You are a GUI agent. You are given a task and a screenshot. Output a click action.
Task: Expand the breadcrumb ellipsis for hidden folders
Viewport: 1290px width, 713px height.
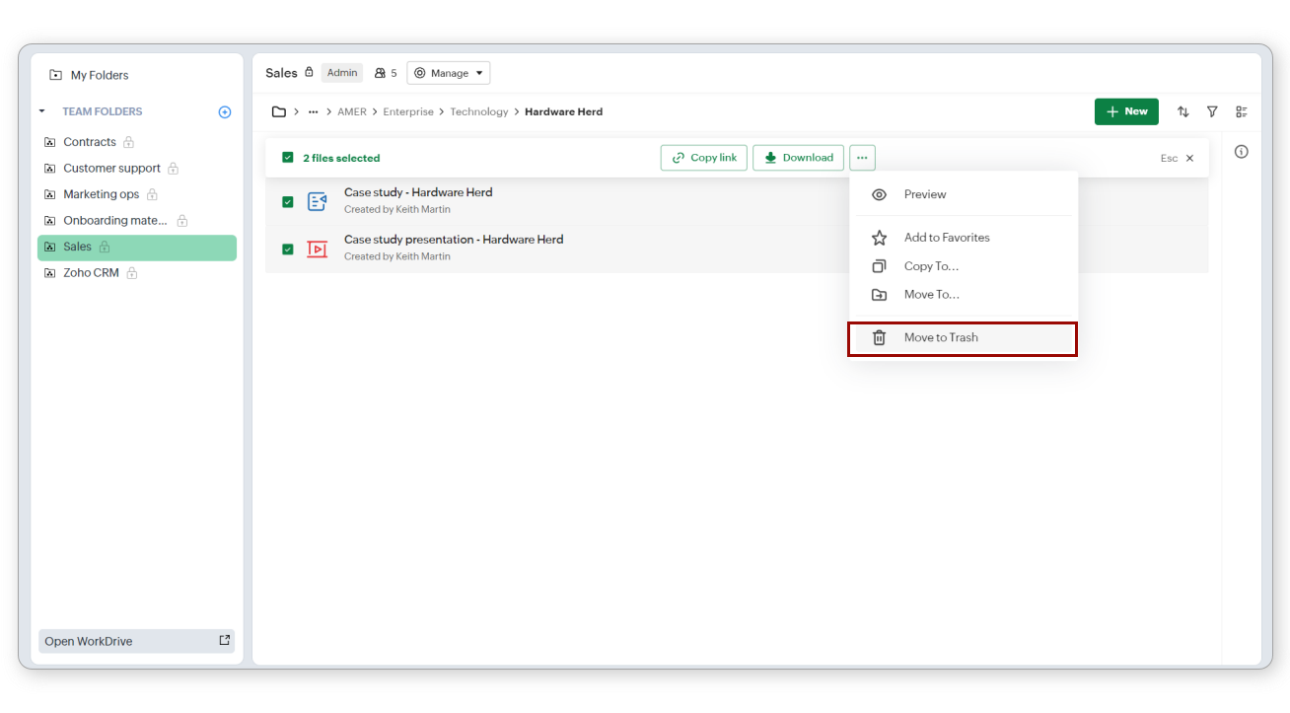tap(314, 112)
